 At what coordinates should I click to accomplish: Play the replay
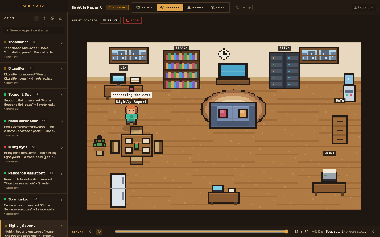(99, 232)
